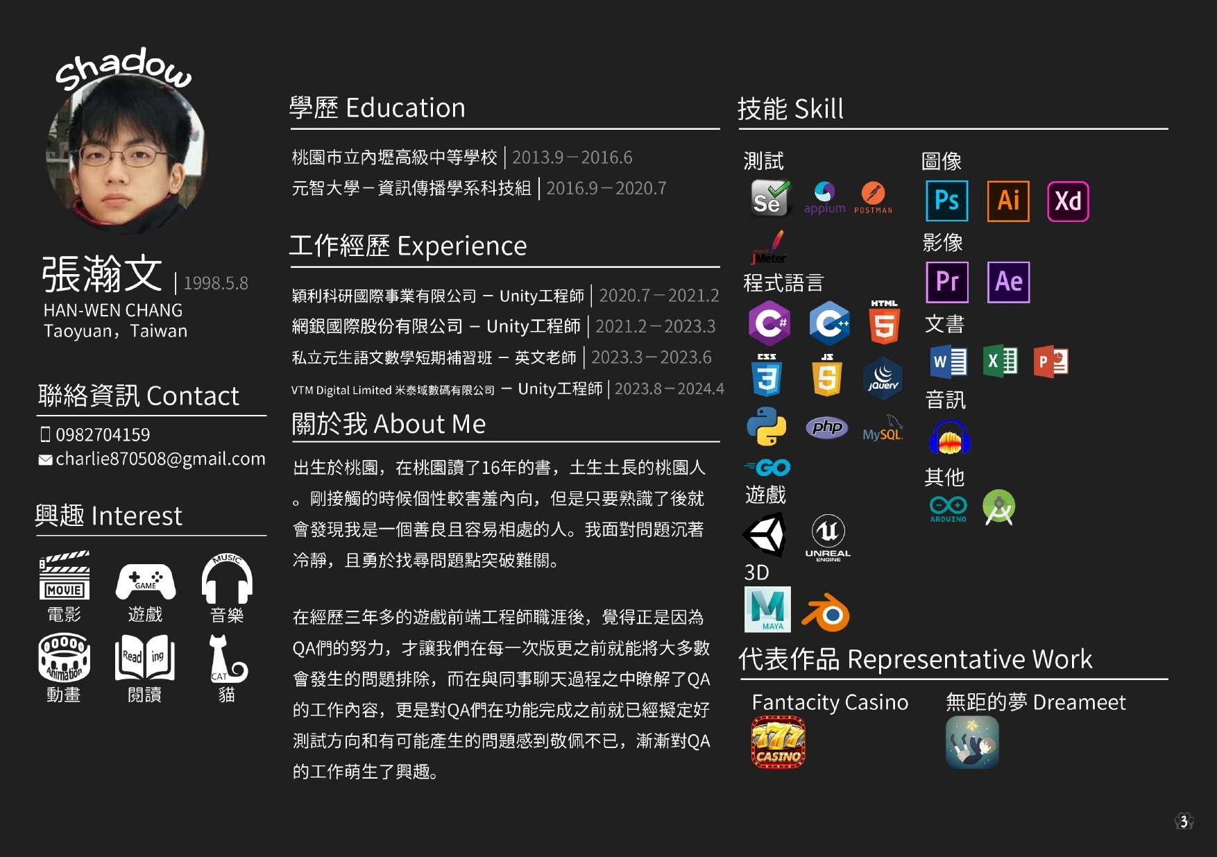Click the 興趣 Interest heading
The width and height of the screenshot is (1217, 857).
pos(109,516)
